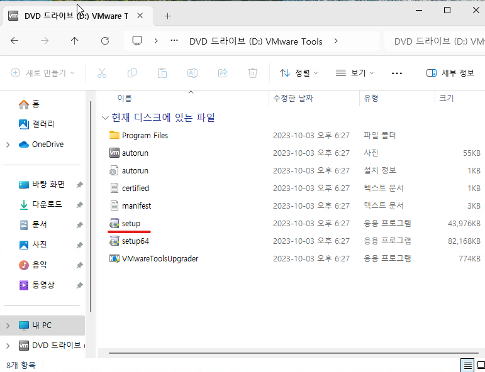Select the manifest text document

coord(130,205)
